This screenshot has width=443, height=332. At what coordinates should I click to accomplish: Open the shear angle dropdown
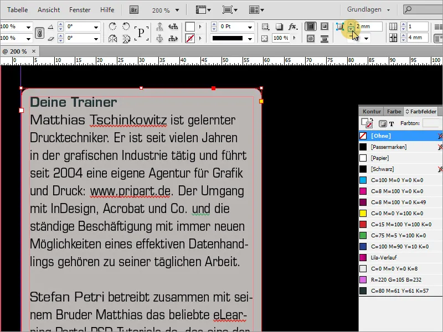(x=96, y=39)
